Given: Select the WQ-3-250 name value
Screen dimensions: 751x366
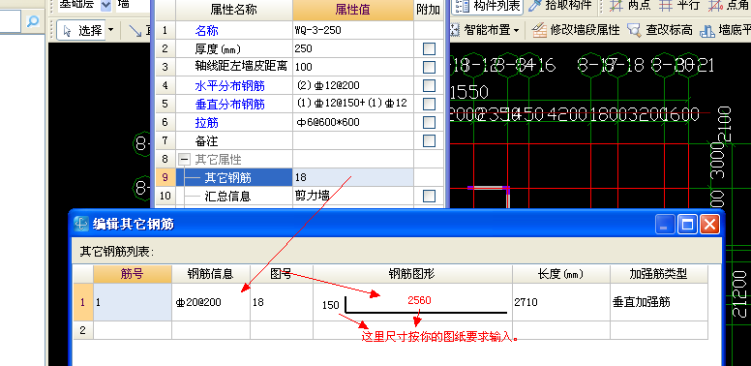Looking at the screenshot, I should pos(353,31).
